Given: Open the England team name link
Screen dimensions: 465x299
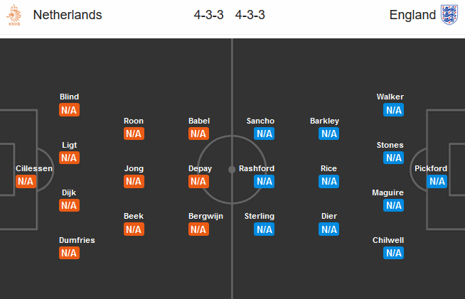Looking at the screenshot, I should point(412,15).
